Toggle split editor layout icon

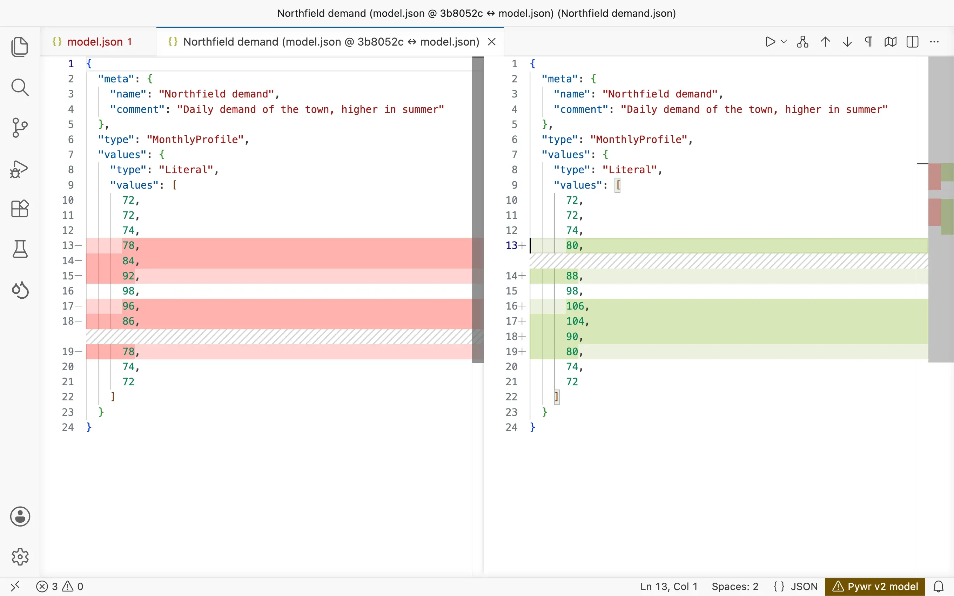tap(913, 41)
